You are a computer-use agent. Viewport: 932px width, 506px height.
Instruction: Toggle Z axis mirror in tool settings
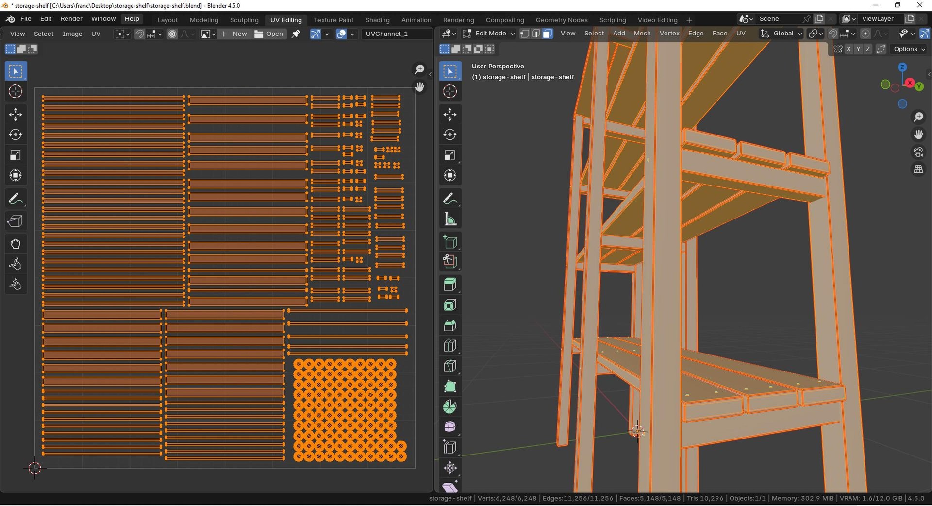pos(868,49)
